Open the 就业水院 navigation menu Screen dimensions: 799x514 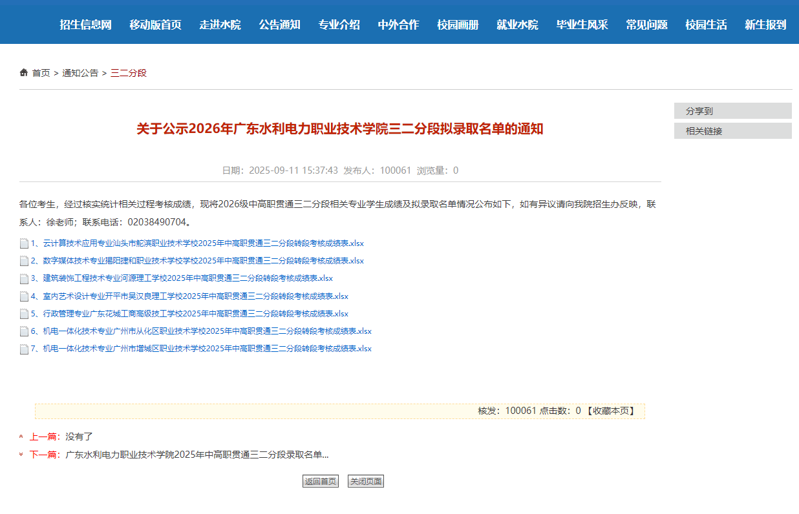pyautogui.click(x=517, y=24)
